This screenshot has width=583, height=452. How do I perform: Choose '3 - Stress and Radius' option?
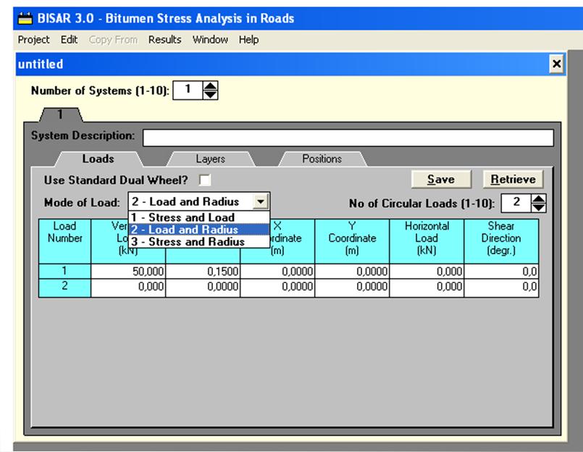199,242
